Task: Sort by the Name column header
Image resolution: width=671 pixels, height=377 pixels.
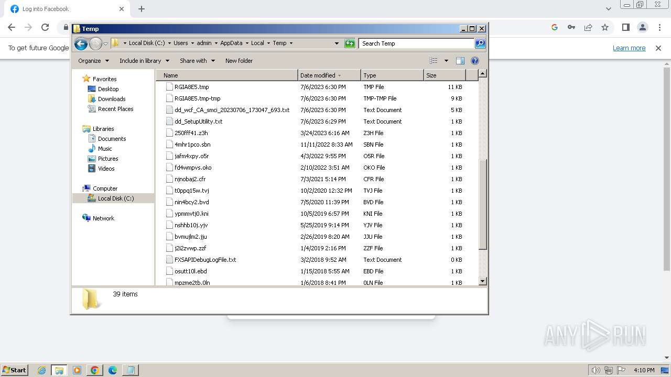Action: [226, 75]
